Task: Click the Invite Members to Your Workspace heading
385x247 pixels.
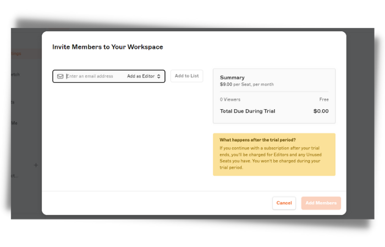Action: point(108,47)
